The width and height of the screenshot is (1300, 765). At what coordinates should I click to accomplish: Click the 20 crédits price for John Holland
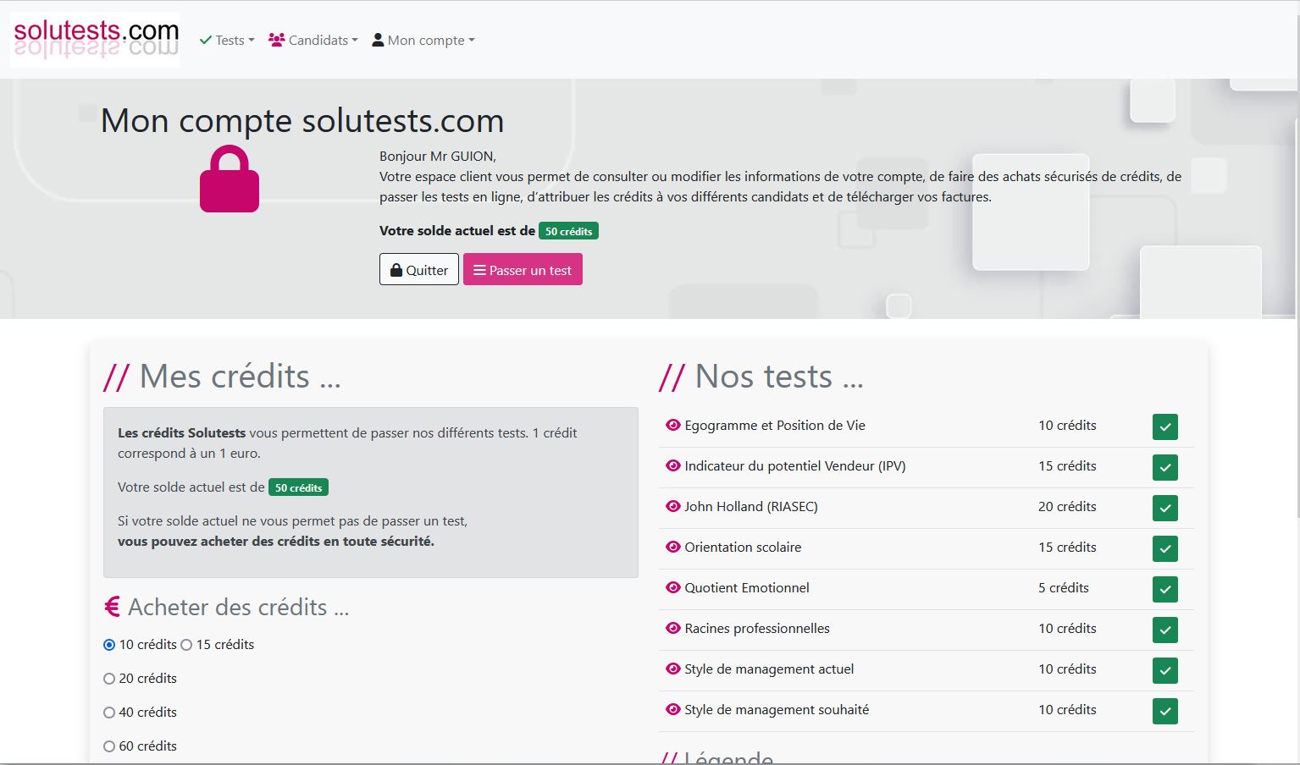[x=1067, y=506]
